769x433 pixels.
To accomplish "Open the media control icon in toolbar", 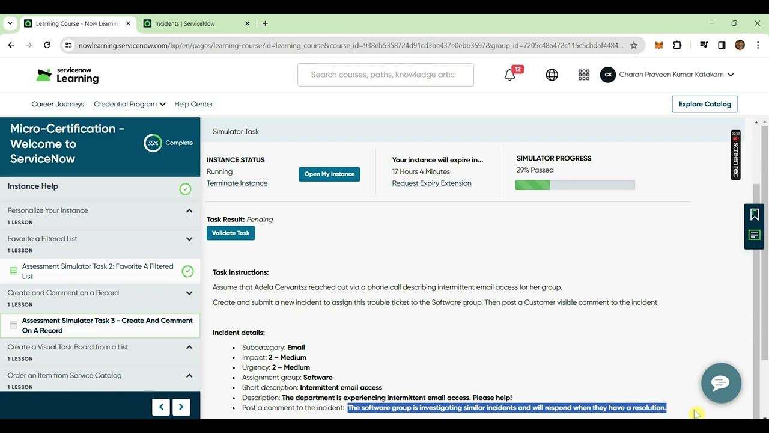I will point(704,45).
